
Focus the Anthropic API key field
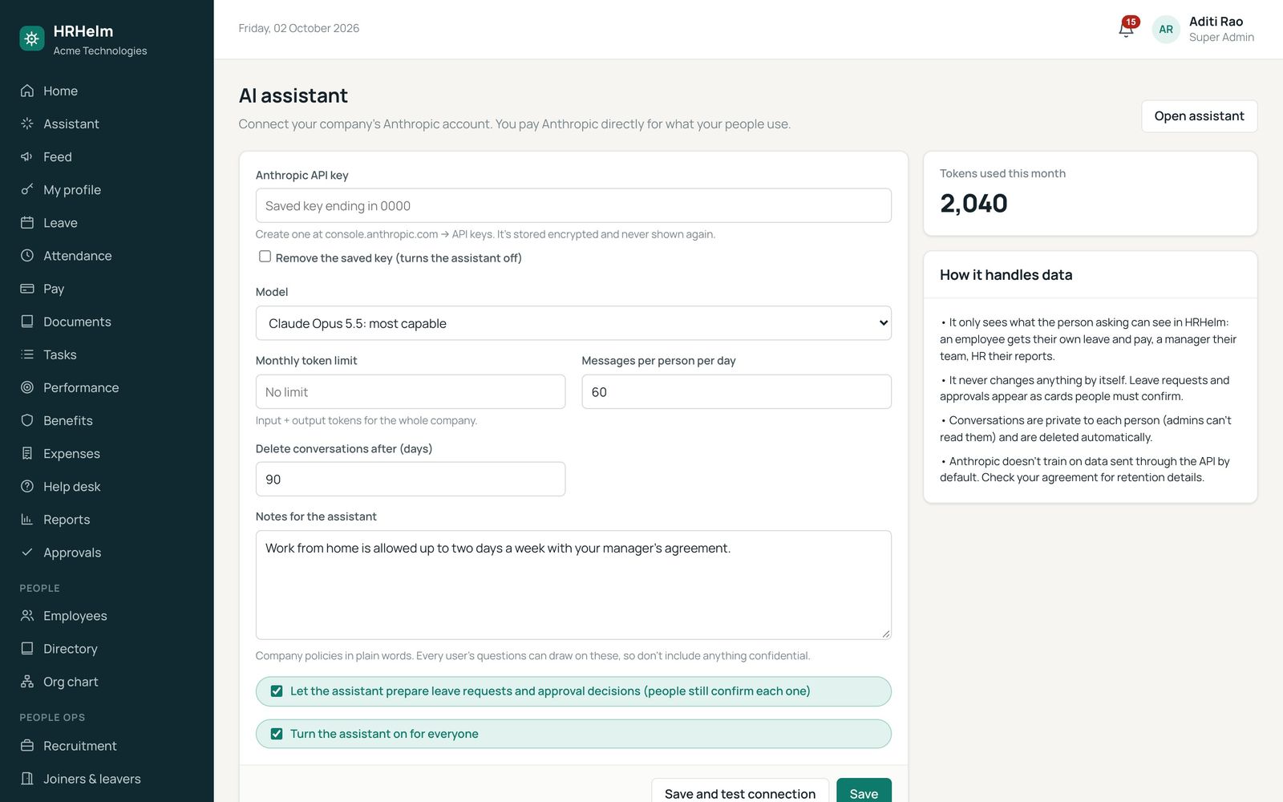tap(573, 205)
